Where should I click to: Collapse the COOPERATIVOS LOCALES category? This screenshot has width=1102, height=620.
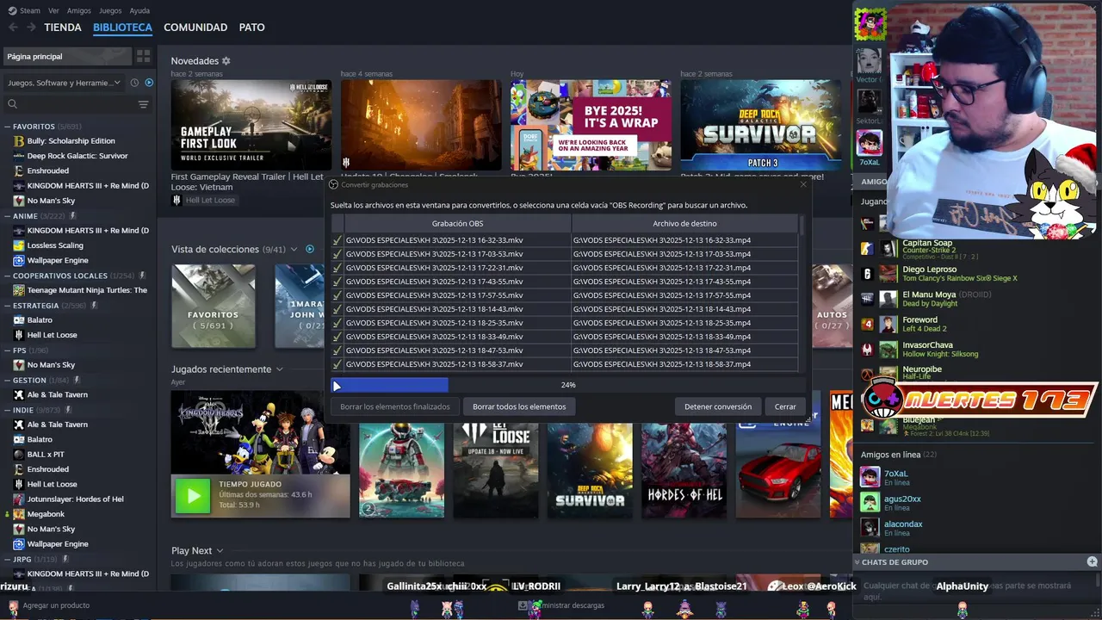[8, 276]
